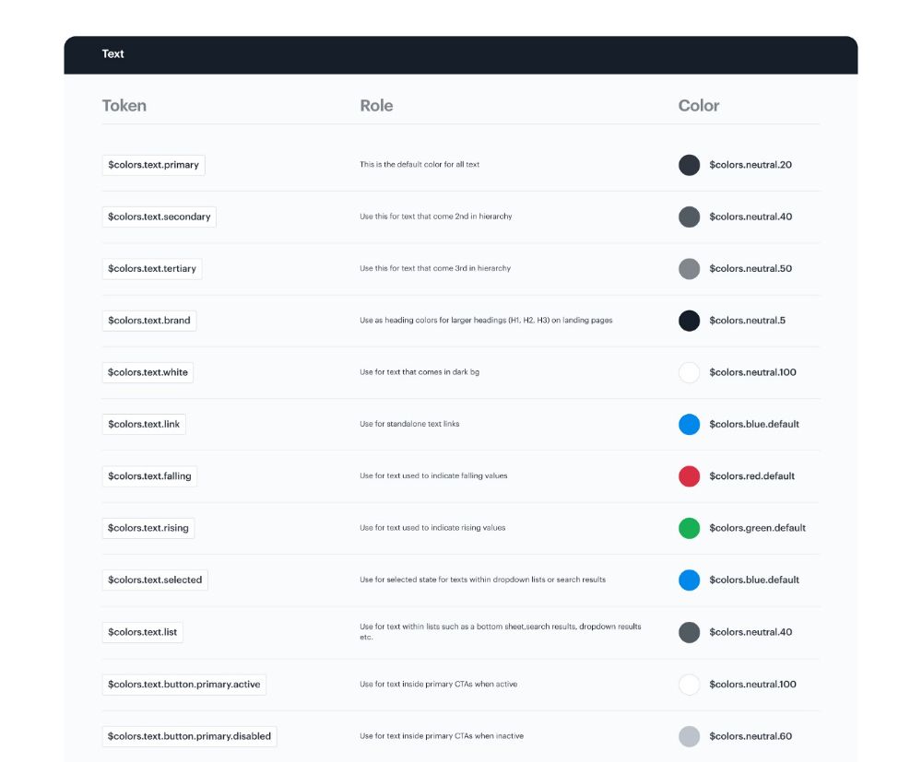Image resolution: width=922 pixels, height=762 pixels.
Task: Click the Token column header
Action: 124,106
